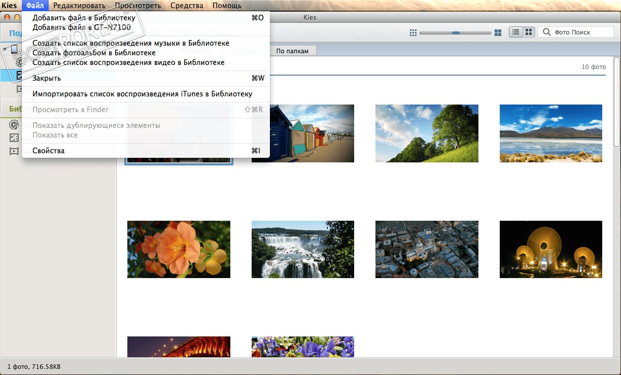Choose Свойства menu entry

point(146,151)
